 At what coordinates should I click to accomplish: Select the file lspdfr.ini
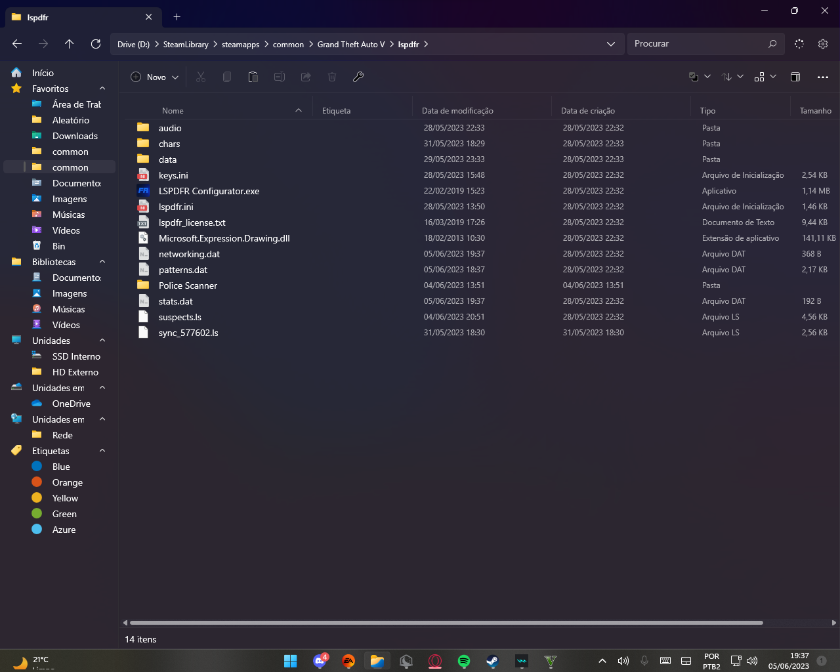tap(176, 207)
